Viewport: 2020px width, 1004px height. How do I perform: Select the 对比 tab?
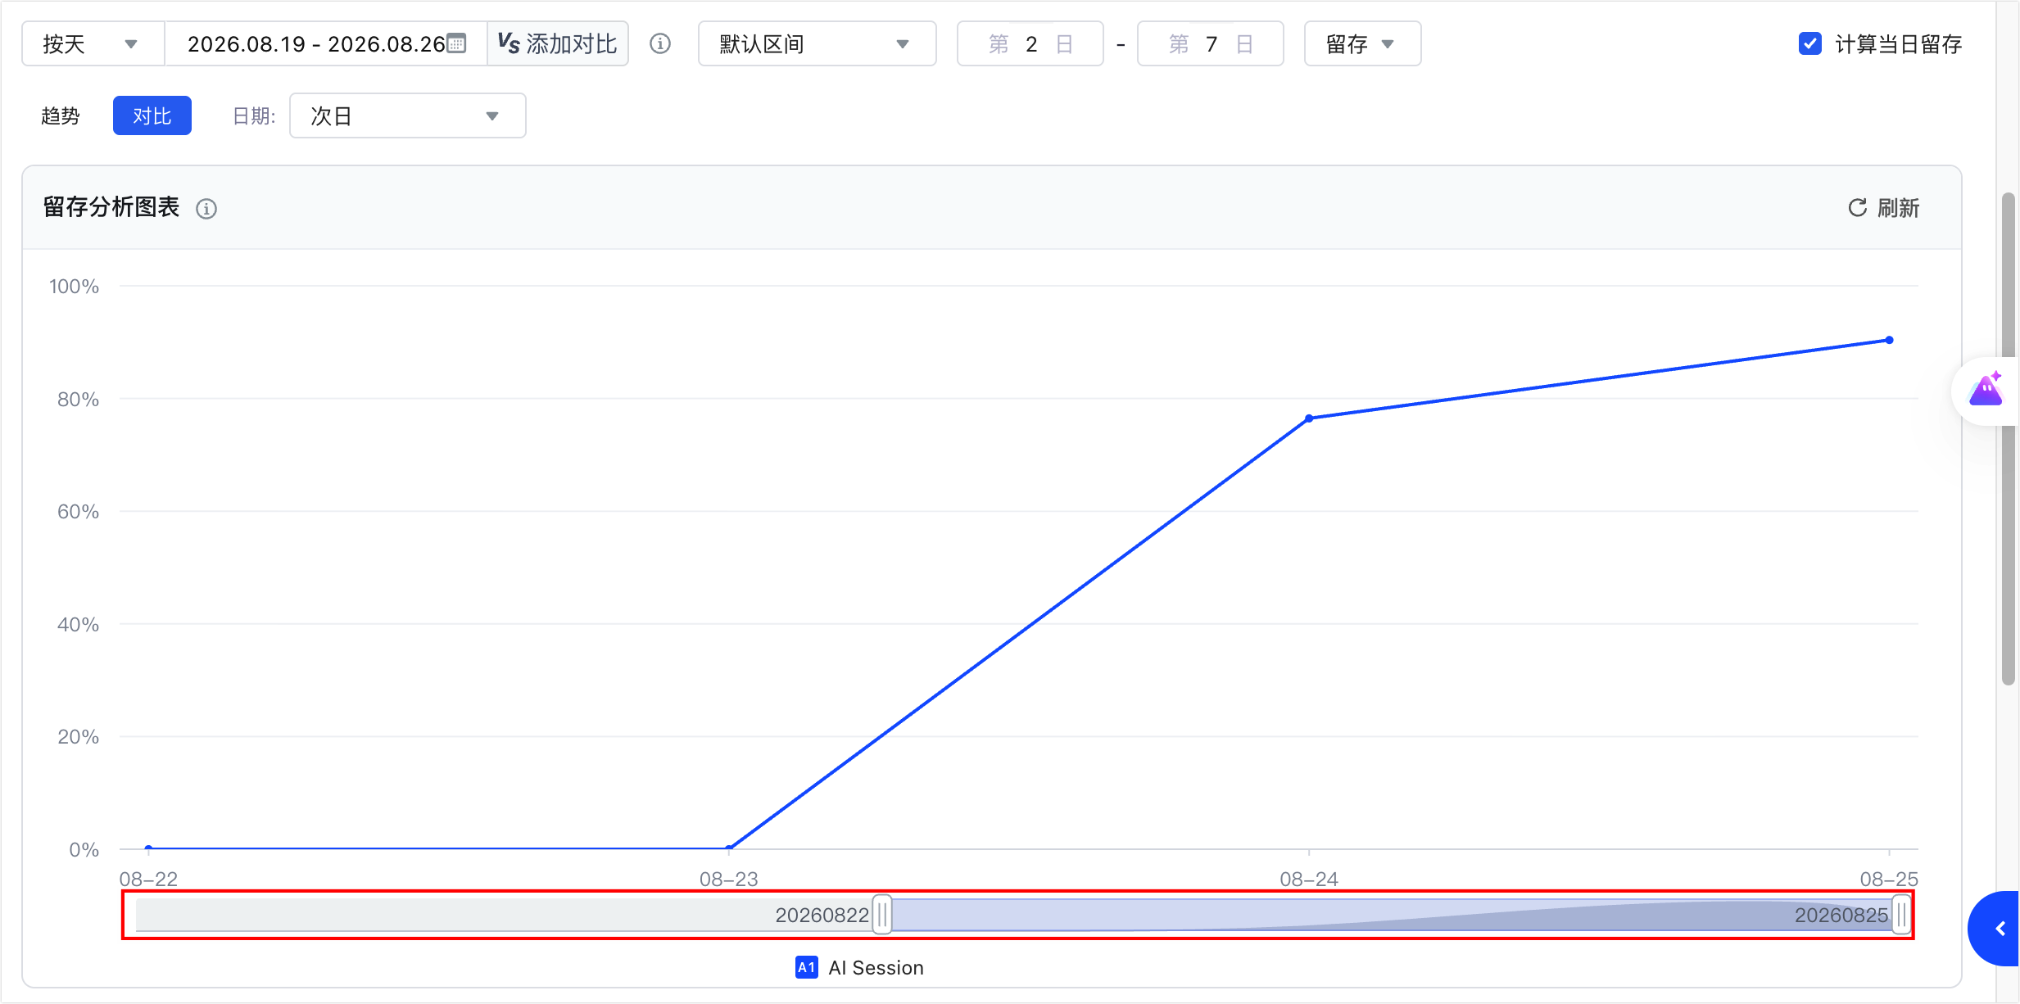(152, 115)
